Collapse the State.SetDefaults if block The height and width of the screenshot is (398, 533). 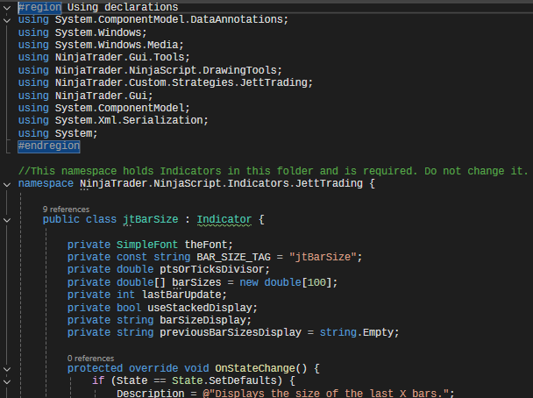(x=7, y=381)
